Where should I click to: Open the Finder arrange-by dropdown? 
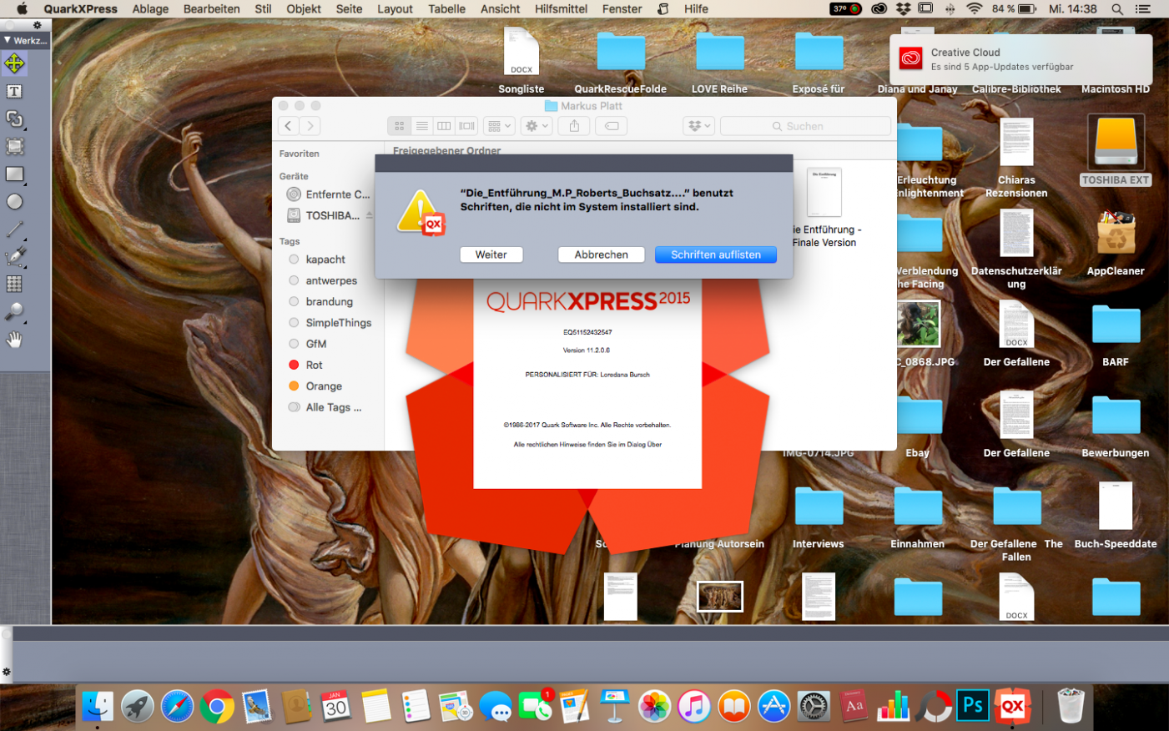point(500,126)
